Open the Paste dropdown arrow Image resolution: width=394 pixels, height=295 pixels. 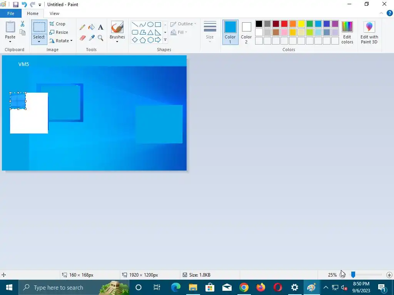click(x=10, y=41)
